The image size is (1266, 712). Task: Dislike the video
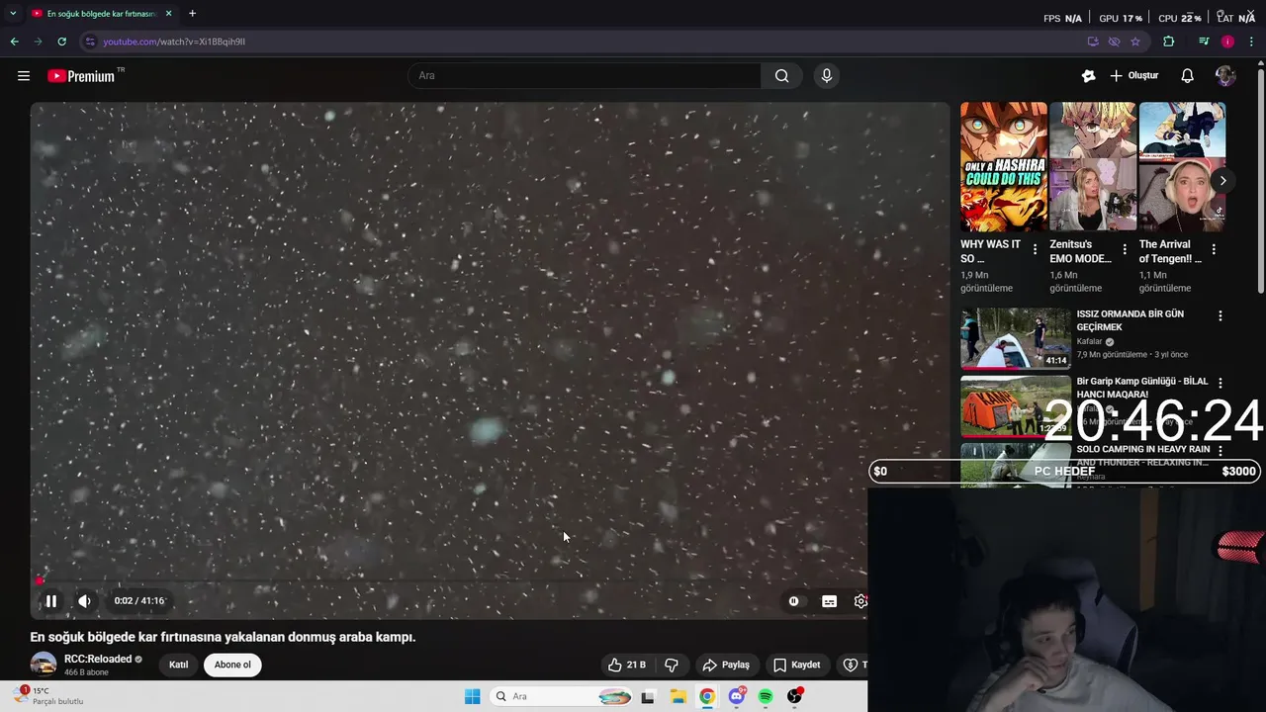pos(672,665)
